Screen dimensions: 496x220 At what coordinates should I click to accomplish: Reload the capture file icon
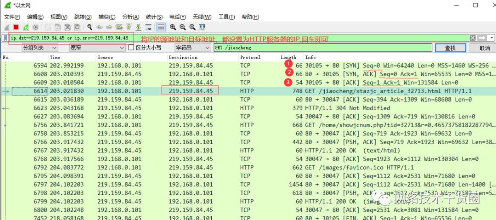(77, 27)
